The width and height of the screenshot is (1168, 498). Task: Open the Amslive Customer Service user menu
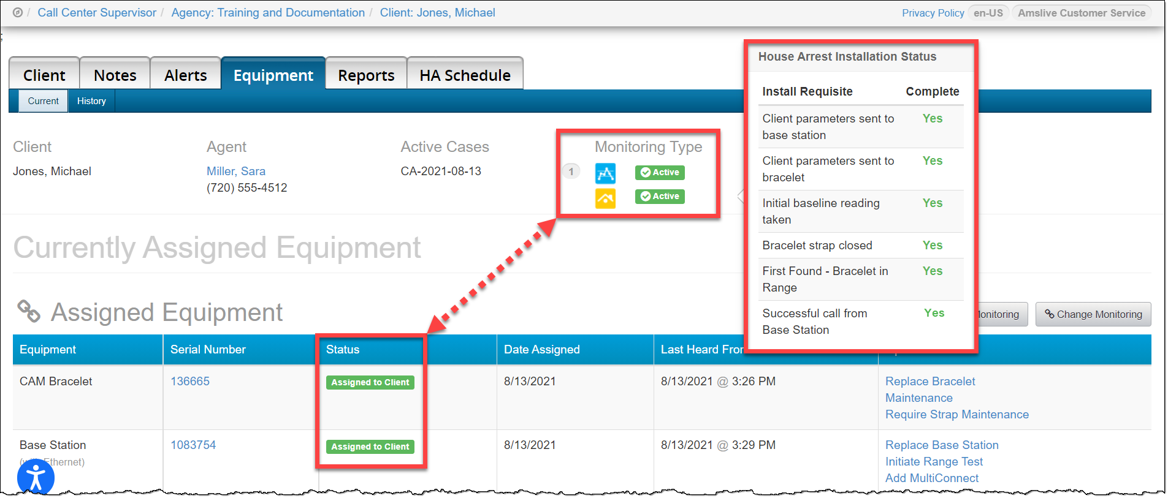point(1081,13)
